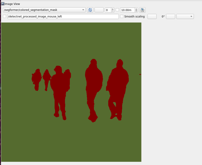Expand the empty dropdown right of rotation buttons

coord(185,16)
